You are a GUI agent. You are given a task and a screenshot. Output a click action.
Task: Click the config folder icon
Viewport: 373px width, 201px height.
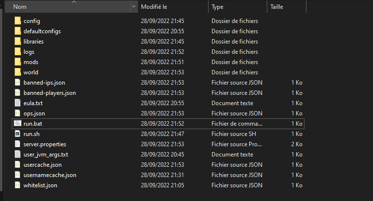(x=18, y=21)
